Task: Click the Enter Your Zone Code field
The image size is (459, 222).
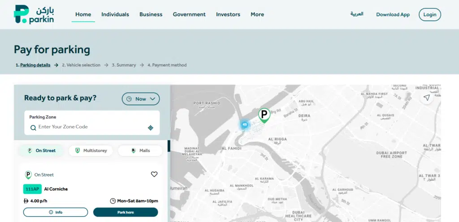Action: point(92,127)
